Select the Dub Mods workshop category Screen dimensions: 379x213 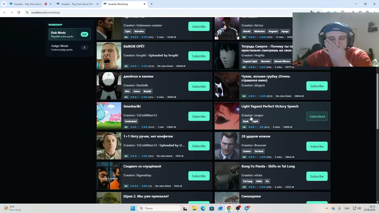70,34
